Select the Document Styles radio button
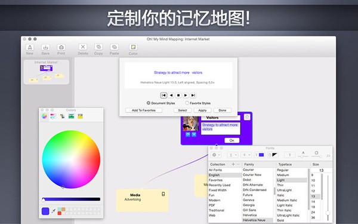Screen dimensions: 358x224 tap(149, 103)
